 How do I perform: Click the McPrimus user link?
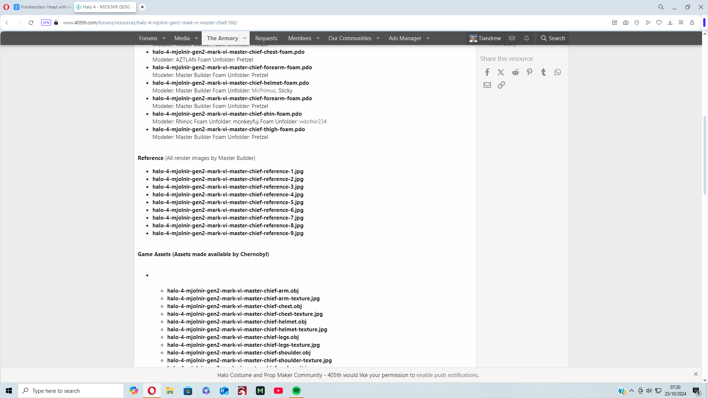click(x=264, y=91)
